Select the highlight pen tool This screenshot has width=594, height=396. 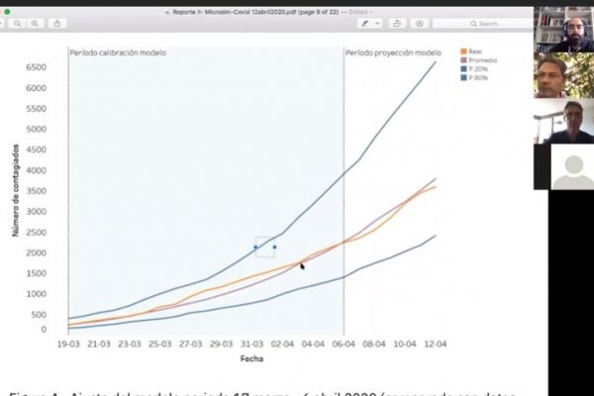click(364, 24)
